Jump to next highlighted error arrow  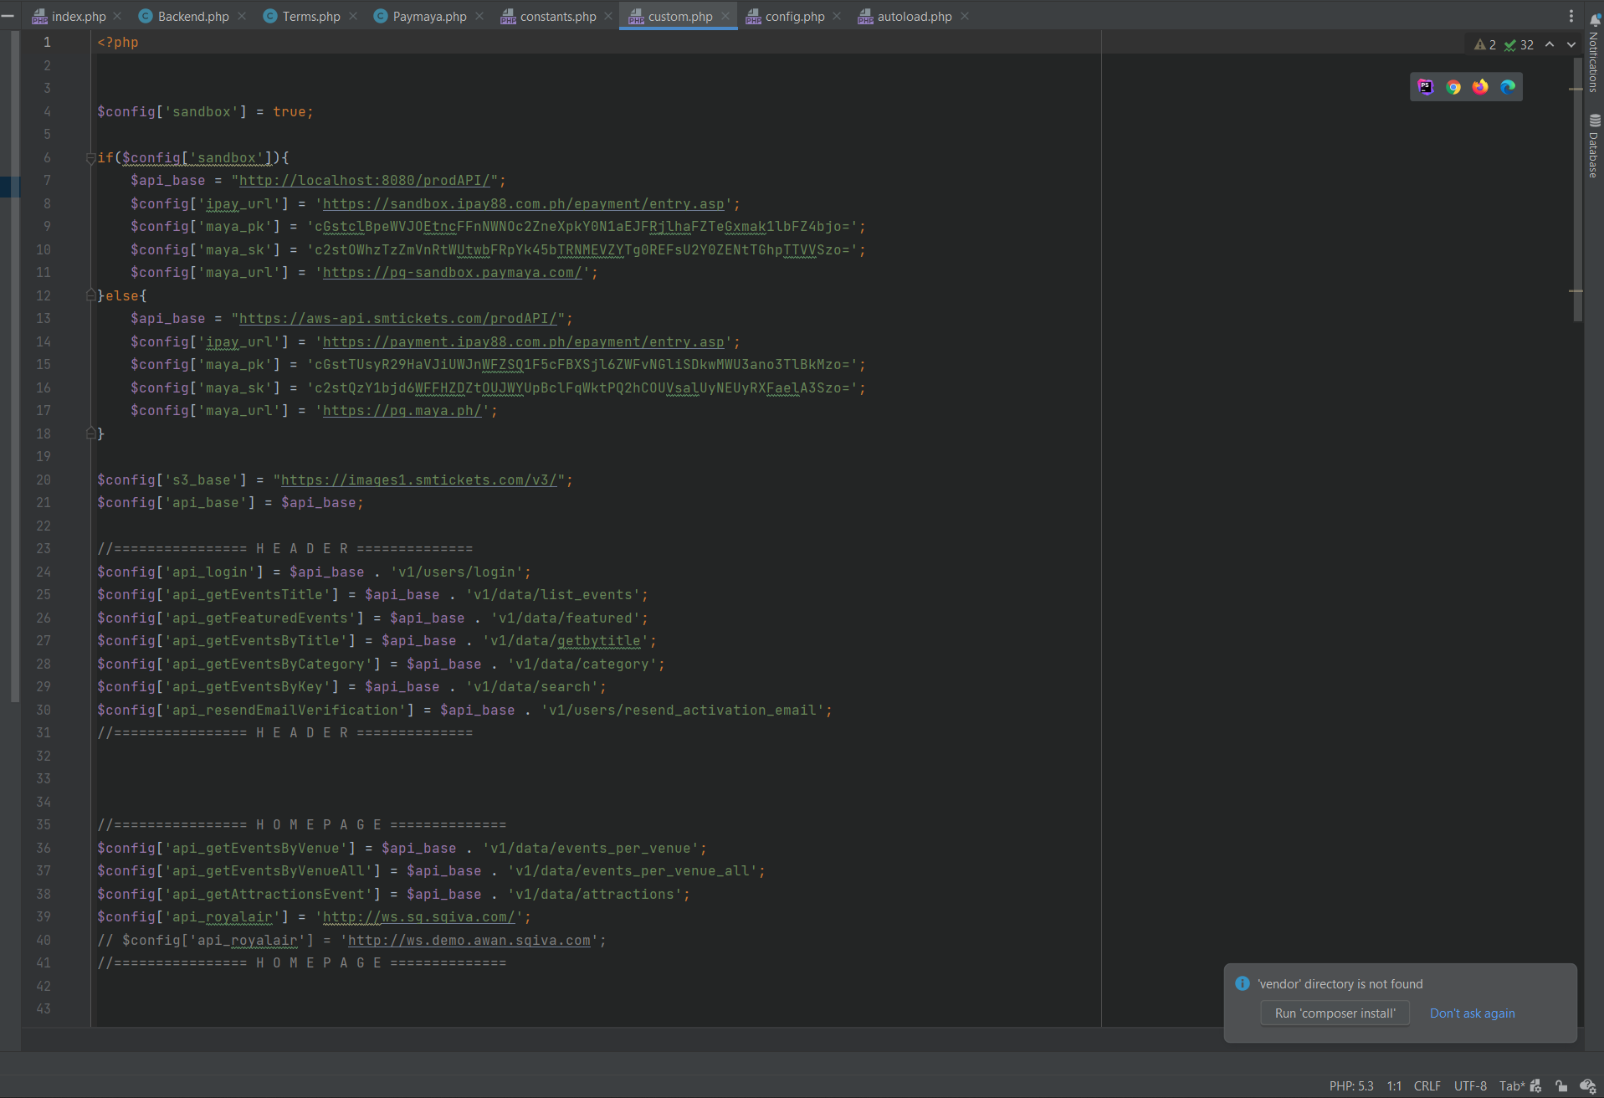point(1571,45)
